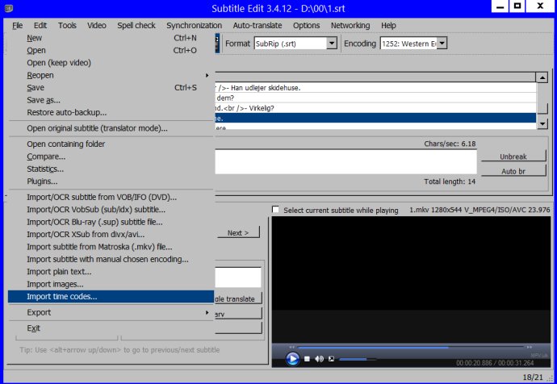Select Import/OCR XSub from divx/avi...
Image resolution: width=557 pixels, height=384 pixels.
click(111, 234)
